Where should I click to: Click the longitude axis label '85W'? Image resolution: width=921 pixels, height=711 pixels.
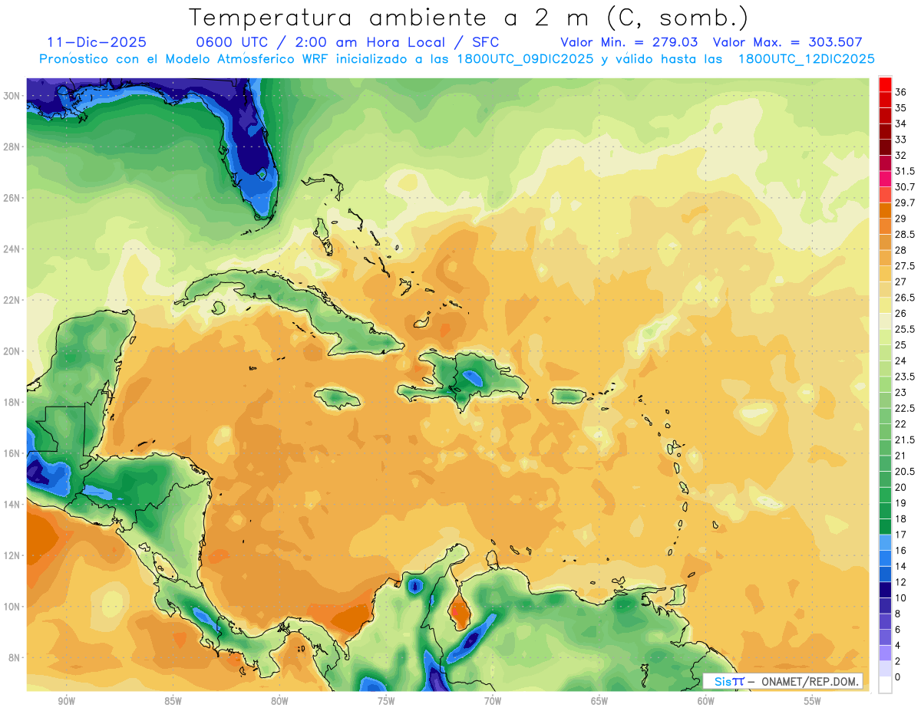pos(173,702)
